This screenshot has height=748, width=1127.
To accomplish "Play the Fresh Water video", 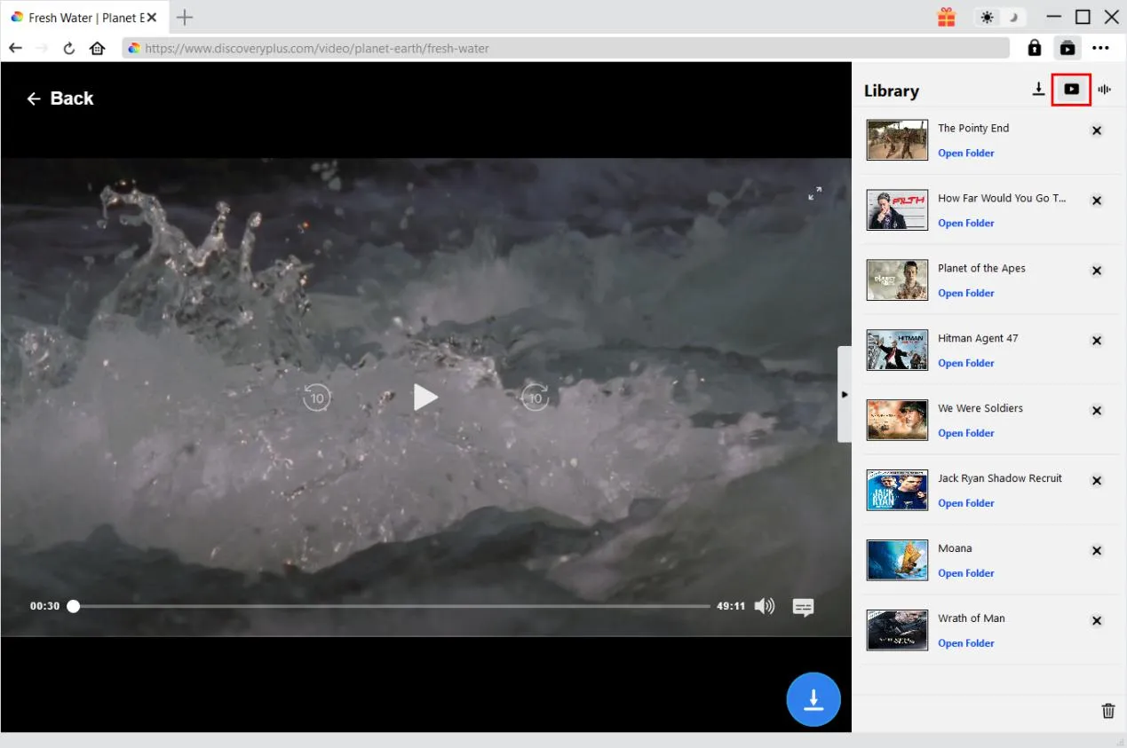I will pos(425,398).
